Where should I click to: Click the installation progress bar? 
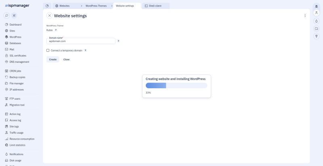176,85
